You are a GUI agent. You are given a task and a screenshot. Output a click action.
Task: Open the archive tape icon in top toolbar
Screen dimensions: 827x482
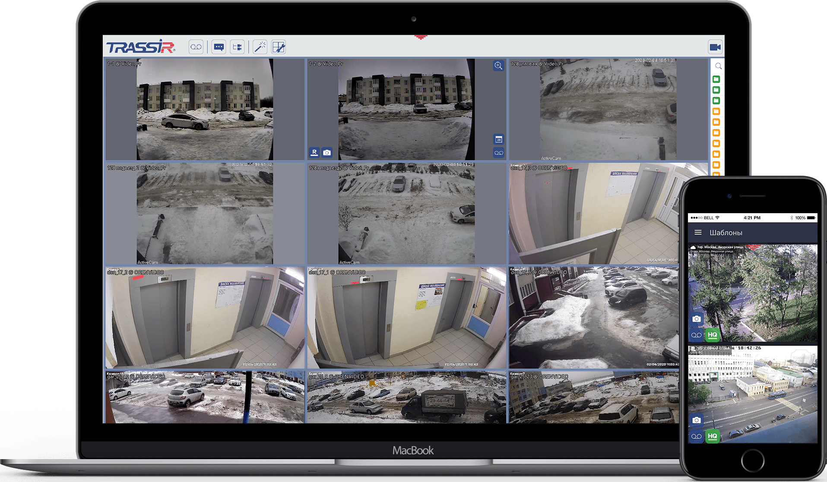(196, 47)
